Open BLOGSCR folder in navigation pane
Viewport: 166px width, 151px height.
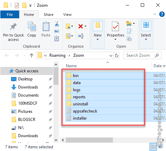[27, 120]
